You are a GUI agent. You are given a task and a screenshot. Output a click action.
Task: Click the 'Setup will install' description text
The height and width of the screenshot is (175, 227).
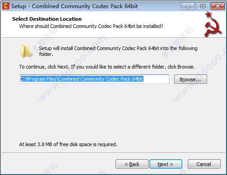tap(118, 51)
